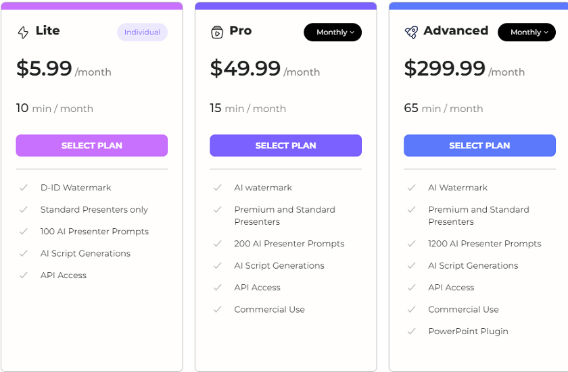Click checkmark next to 200 AI Presenter Prompts

coord(217,244)
